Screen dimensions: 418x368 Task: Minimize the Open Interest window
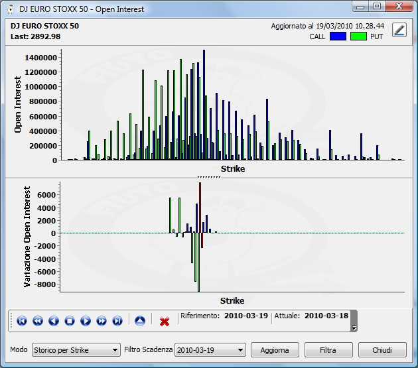click(x=360, y=7)
